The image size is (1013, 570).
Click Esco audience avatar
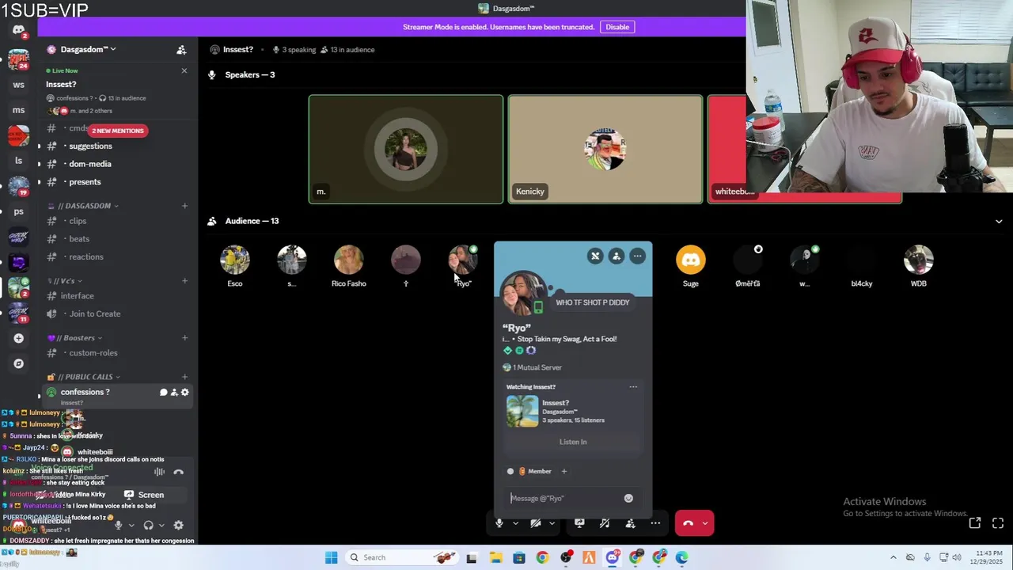coord(235,260)
